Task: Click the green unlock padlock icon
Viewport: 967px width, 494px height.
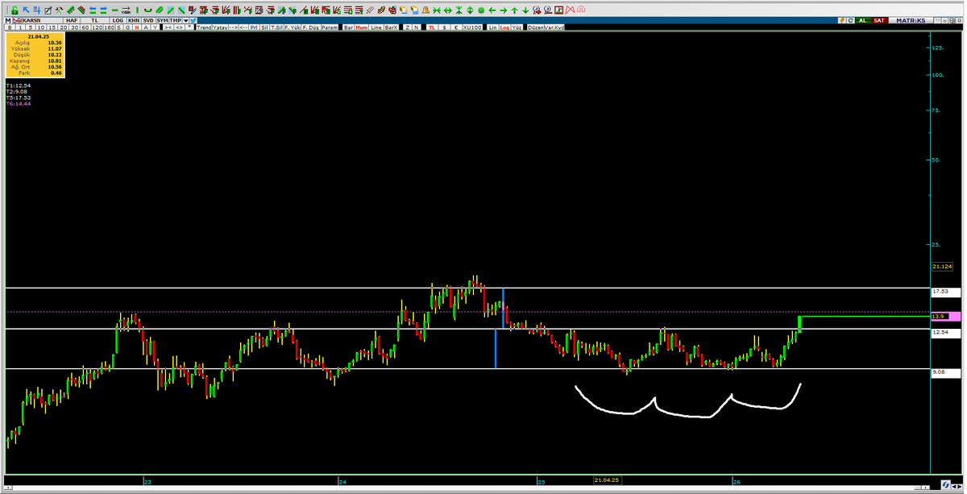Action: point(15,10)
